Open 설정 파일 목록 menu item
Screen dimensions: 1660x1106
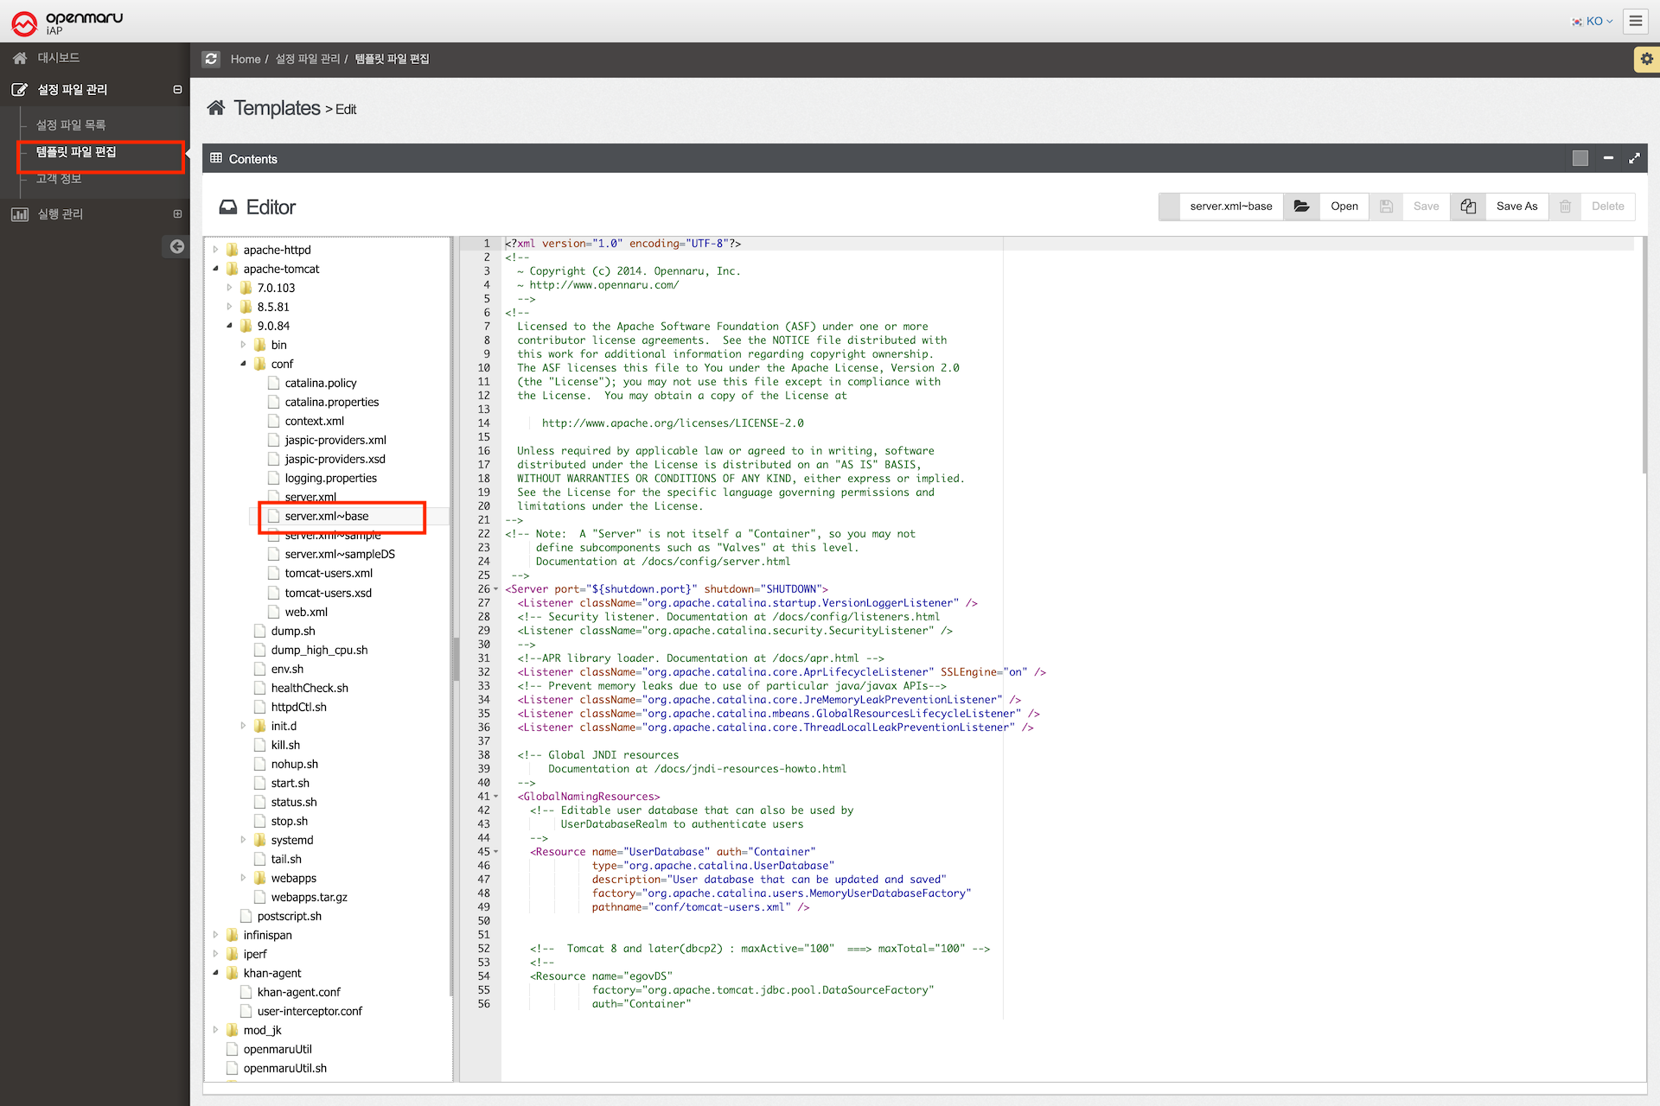pyautogui.click(x=71, y=125)
